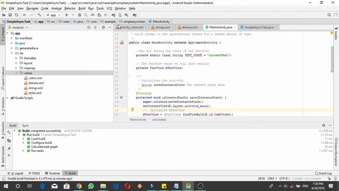Click Collapse All icon in Project panel

(x=95, y=28)
